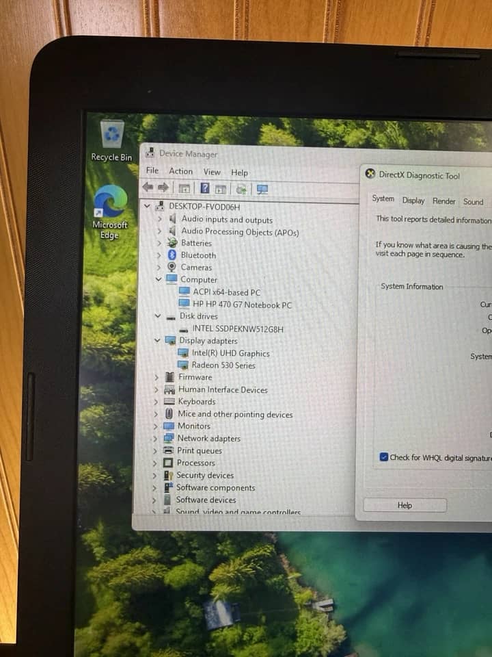Select the Software components puzzle icon
Screen dimensions: 492x657
click(x=168, y=487)
